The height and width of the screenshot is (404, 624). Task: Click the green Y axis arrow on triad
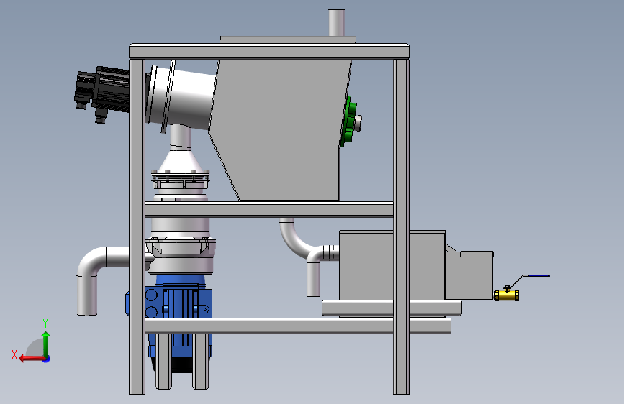pos(46,343)
